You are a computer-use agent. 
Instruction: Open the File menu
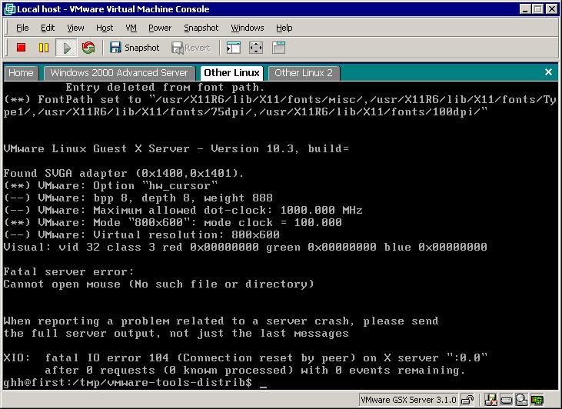point(22,28)
